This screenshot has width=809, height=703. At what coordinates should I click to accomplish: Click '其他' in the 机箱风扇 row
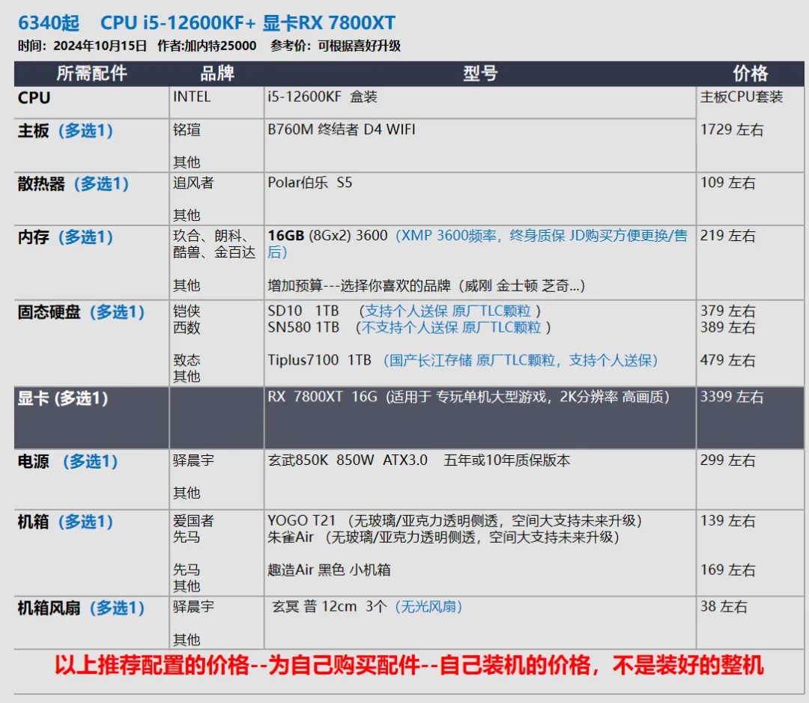(187, 639)
